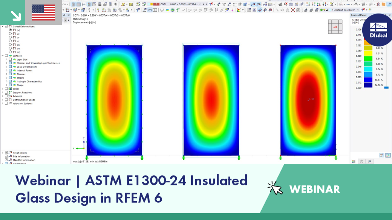The height and width of the screenshot is (220, 392).
Task: Expand the Stresses tree node
Action: point(6,74)
